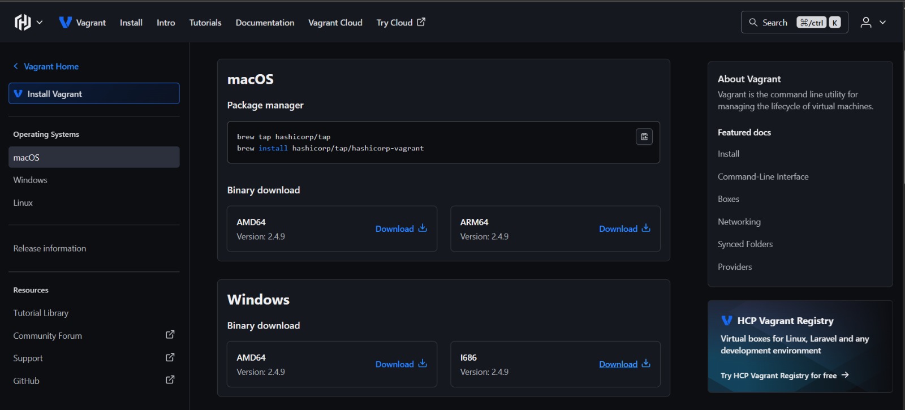Download Windows AMD64 binary

401,364
